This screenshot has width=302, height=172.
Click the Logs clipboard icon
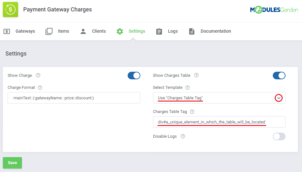tap(159, 31)
